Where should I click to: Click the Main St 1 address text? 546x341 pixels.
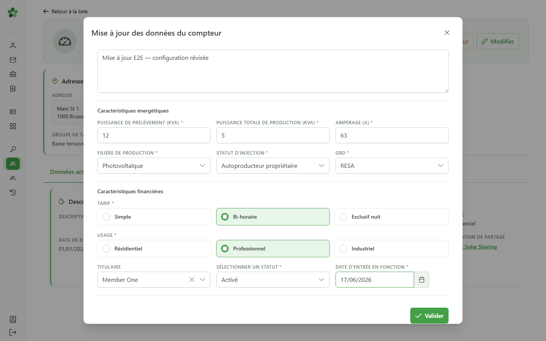click(68, 109)
